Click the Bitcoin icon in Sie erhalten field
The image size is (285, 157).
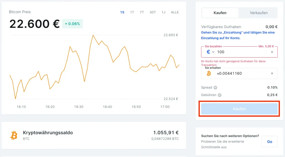pyautogui.click(x=208, y=73)
